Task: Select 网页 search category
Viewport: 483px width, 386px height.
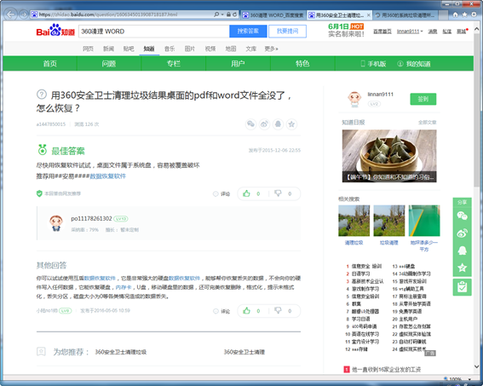Action: (x=88, y=49)
